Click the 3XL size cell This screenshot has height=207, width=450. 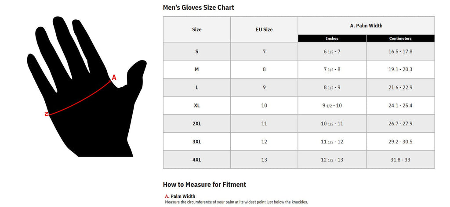pyautogui.click(x=197, y=142)
